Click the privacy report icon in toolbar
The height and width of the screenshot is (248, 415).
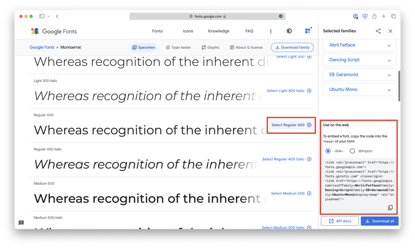[355, 17]
